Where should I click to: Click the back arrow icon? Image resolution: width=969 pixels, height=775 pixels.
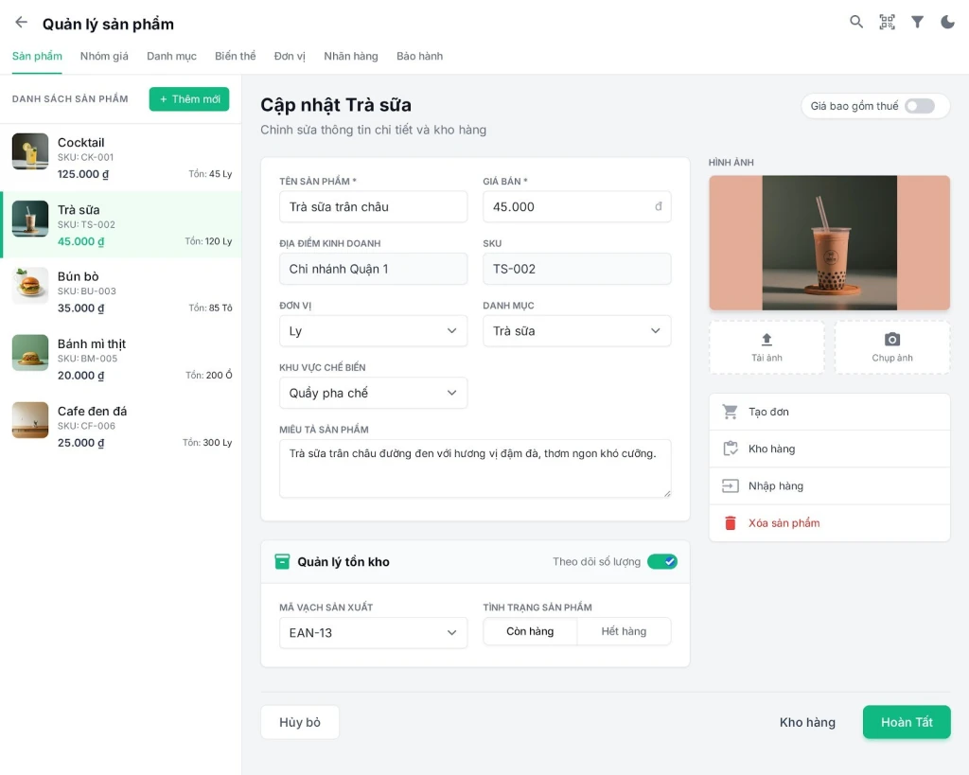(x=21, y=23)
